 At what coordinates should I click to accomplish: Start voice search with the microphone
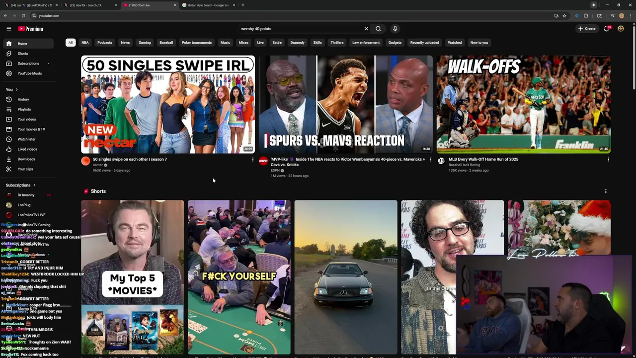395,29
